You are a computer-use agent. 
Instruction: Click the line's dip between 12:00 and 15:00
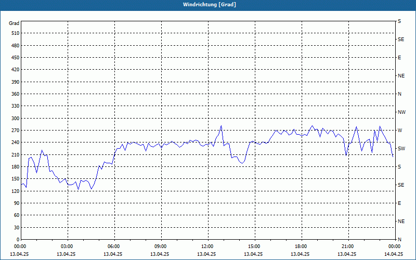[242, 163]
